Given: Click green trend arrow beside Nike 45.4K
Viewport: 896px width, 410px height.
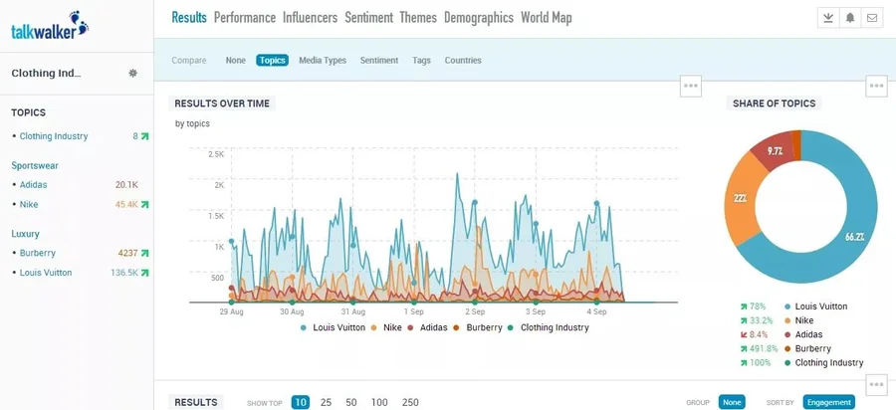Looking at the screenshot, I should [144, 205].
